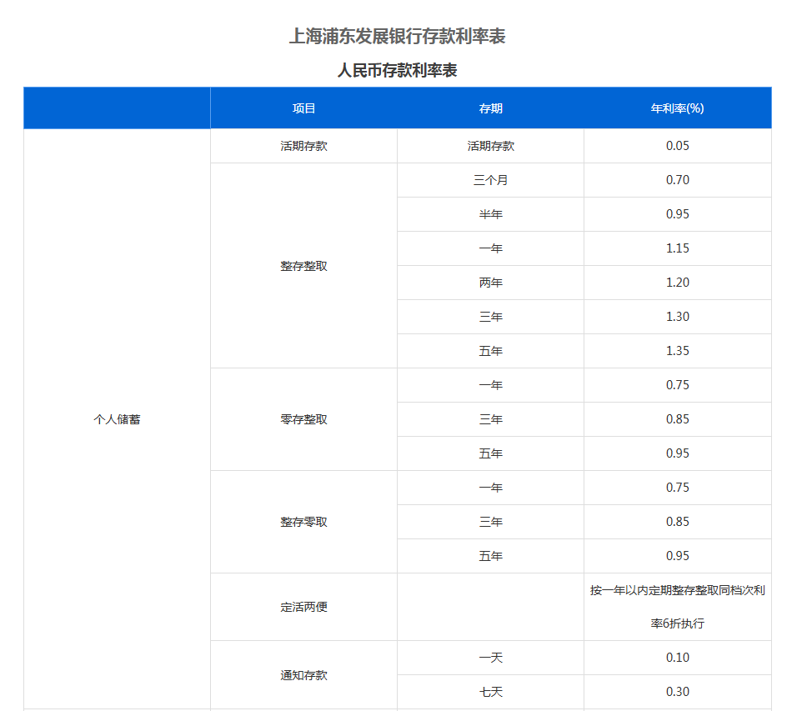Select the subtitle 人民币存款利率表

tap(397, 70)
